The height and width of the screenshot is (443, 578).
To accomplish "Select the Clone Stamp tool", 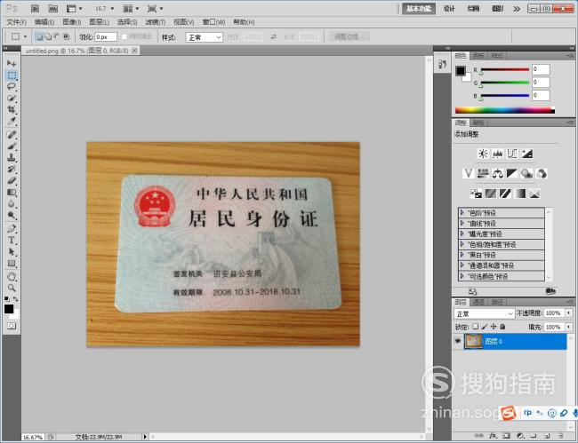I will pyautogui.click(x=12, y=157).
